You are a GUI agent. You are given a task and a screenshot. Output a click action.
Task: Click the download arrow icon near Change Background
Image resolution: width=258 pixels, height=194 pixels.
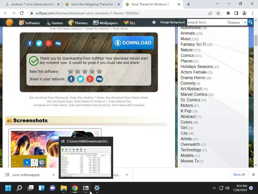154,22
